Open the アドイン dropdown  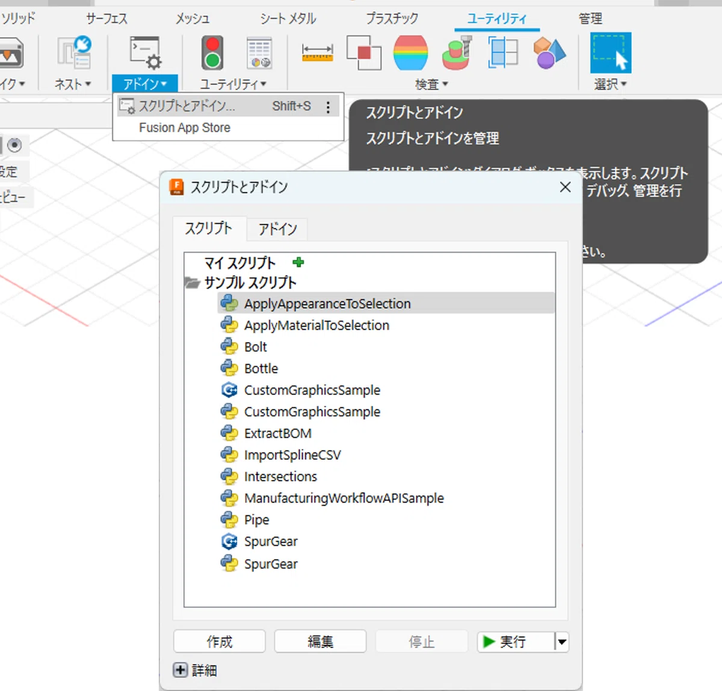pos(144,84)
